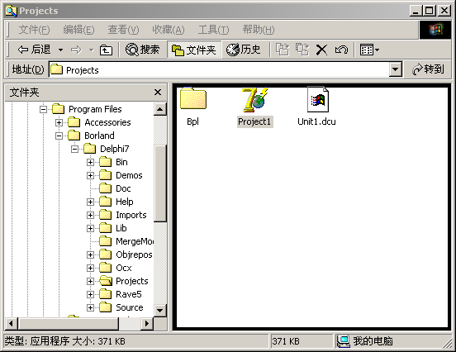Click the vertical scrollbar thumb in tree pane
Screen dimensions: 456x352
tap(160, 183)
